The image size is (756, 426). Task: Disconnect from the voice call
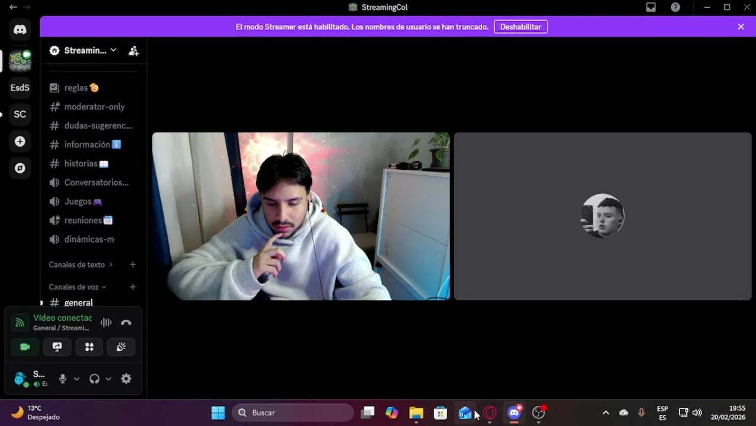[126, 322]
